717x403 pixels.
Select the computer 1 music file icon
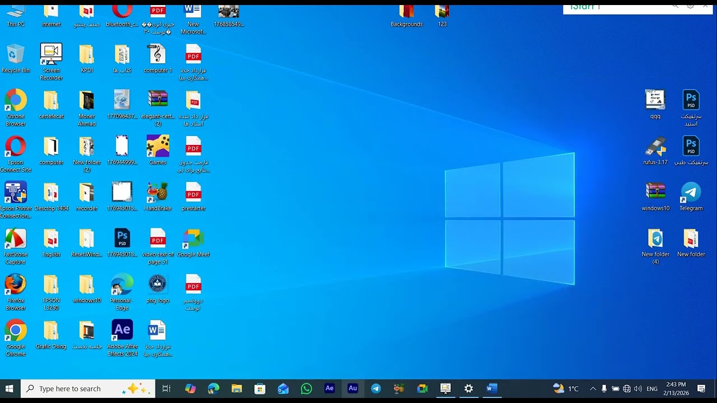point(157,59)
